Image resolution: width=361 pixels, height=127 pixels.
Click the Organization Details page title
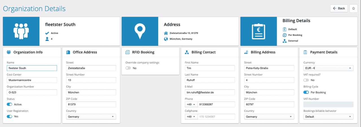(x=34, y=9)
